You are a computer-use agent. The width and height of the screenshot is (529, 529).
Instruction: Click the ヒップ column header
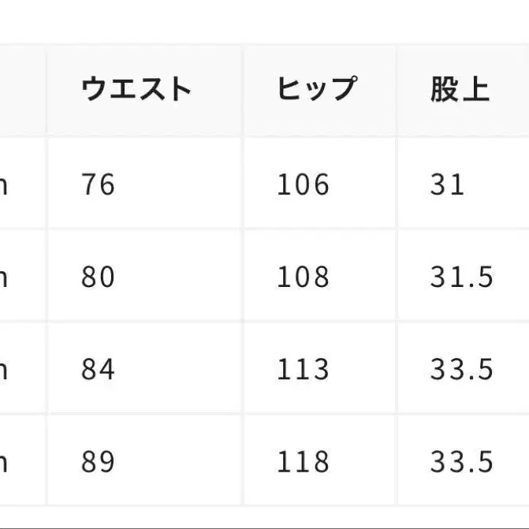[315, 90]
